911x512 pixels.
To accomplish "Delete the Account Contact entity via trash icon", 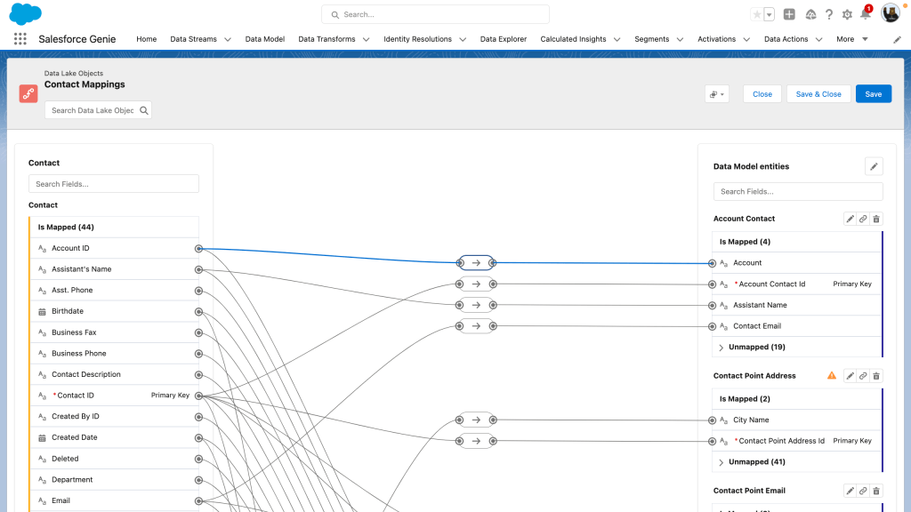I will point(875,219).
